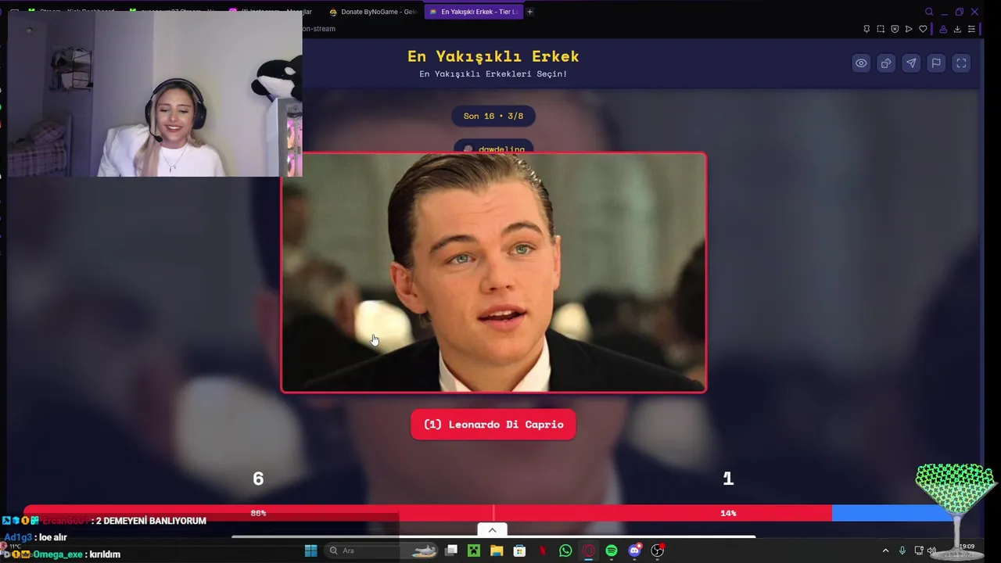Click the microphone icon in the system tray
Viewport: 1001px width, 563px height.
pos(902,550)
